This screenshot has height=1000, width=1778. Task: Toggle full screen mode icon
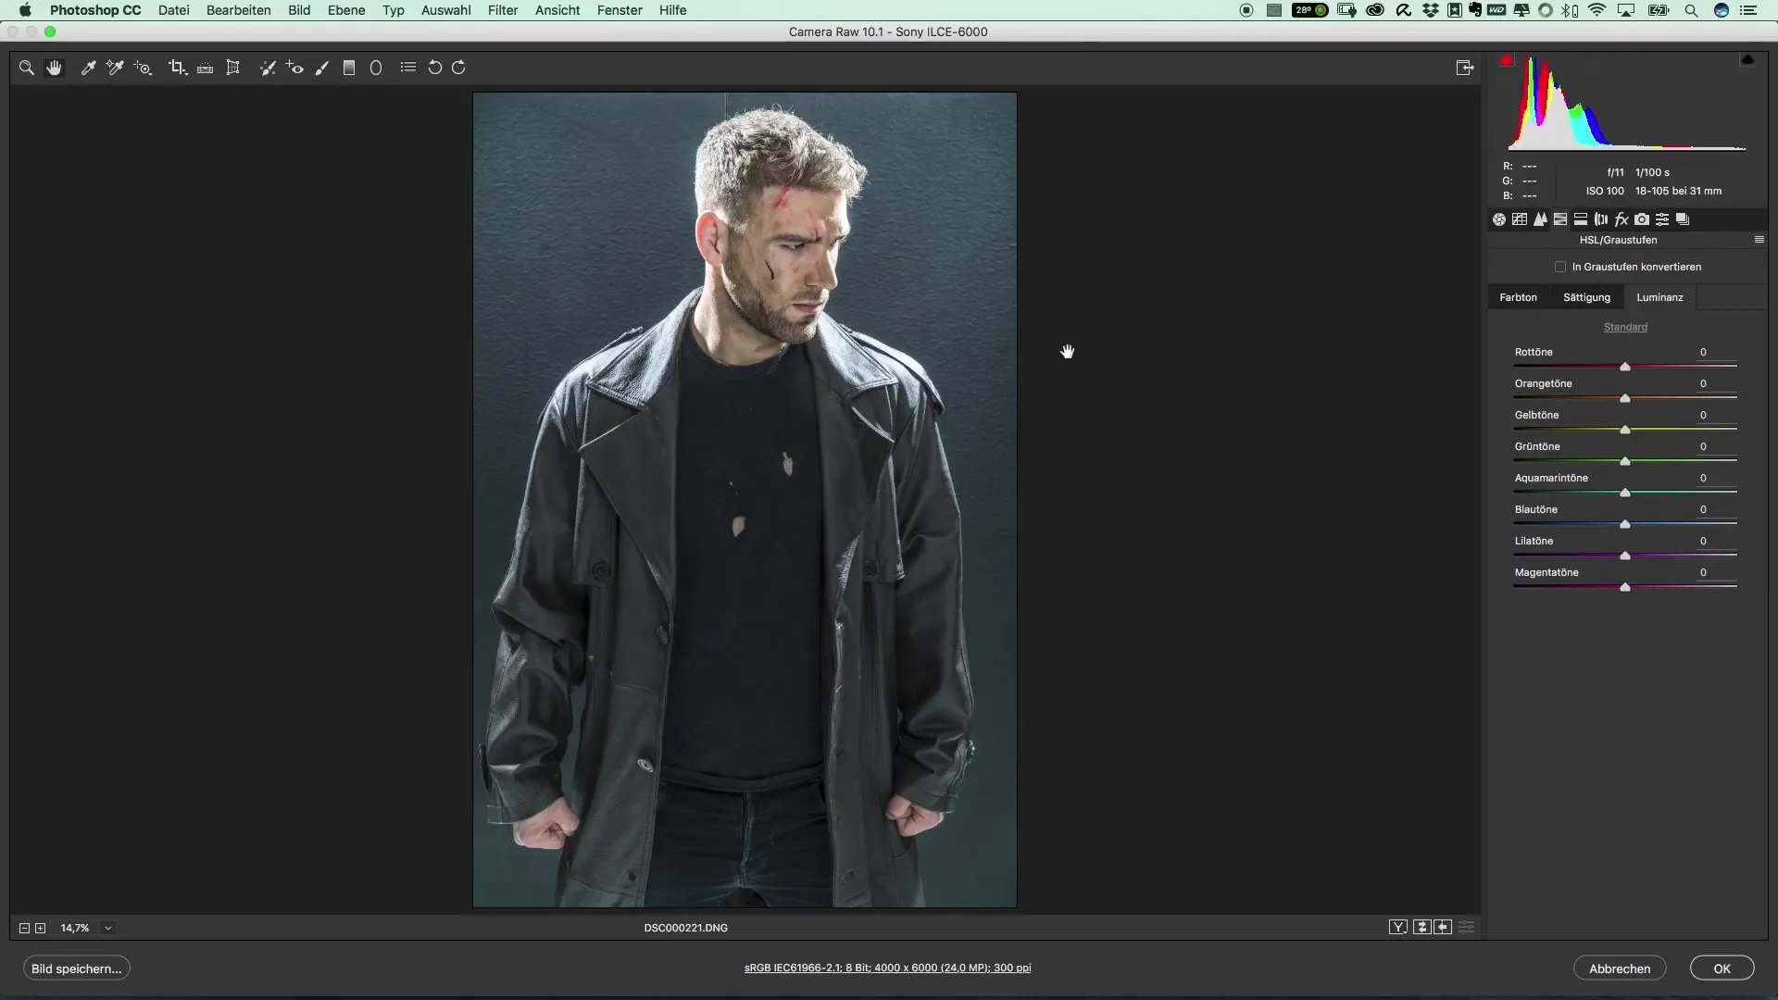1464,68
